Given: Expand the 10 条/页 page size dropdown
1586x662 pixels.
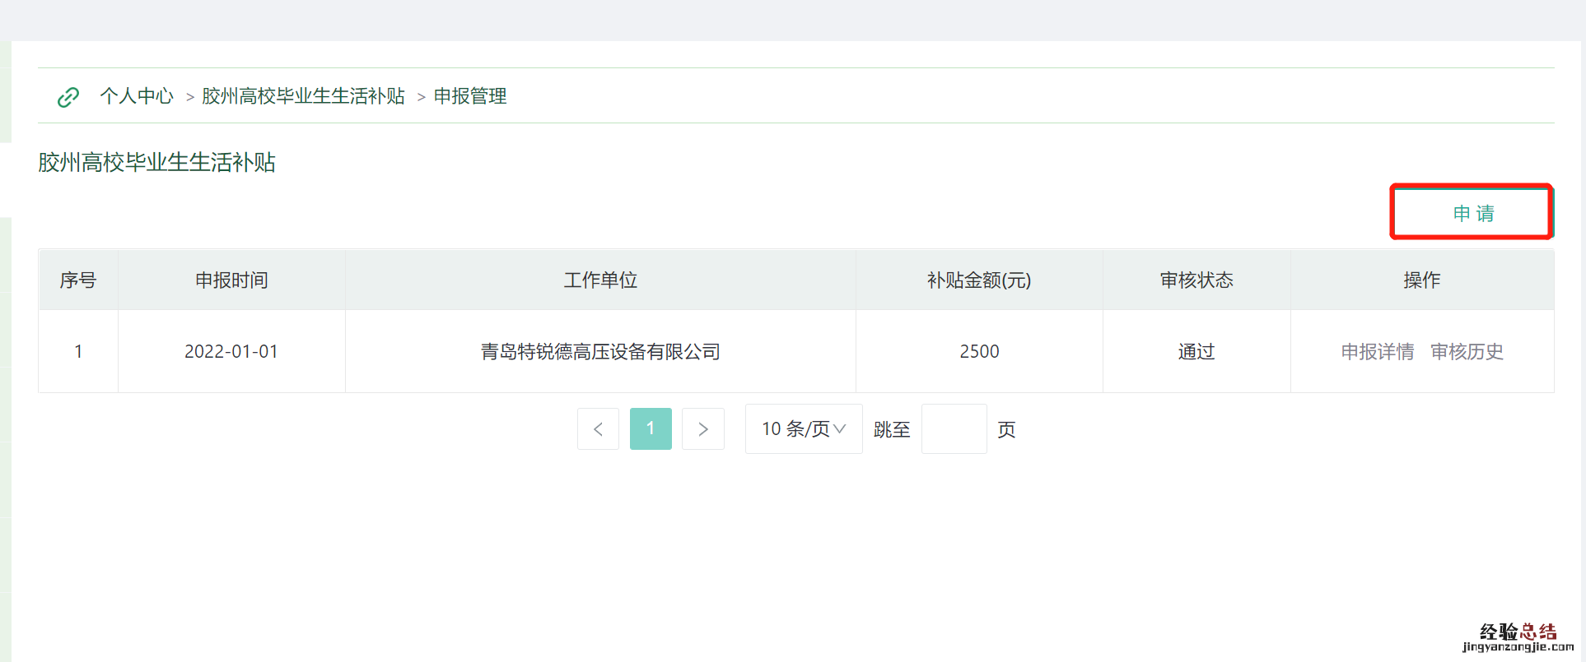Looking at the screenshot, I should point(804,429).
